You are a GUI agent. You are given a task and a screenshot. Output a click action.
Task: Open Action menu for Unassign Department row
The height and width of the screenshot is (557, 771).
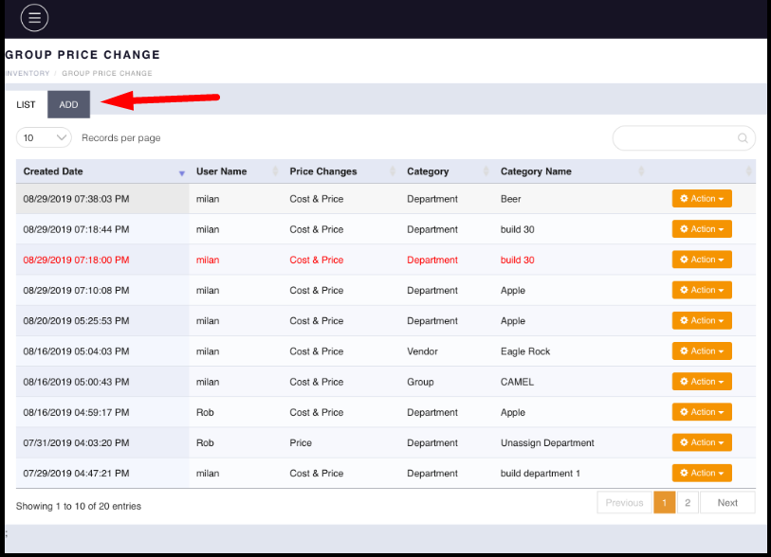click(x=702, y=442)
